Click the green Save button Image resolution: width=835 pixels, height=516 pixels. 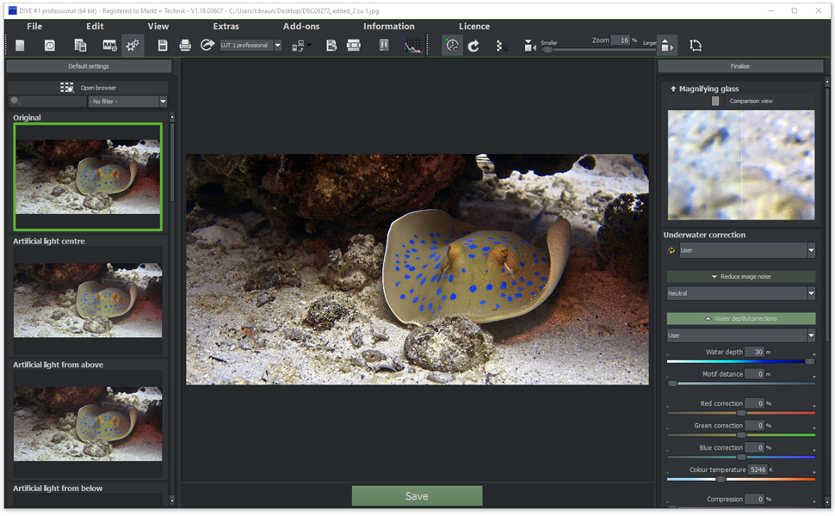(x=417, y=496)
